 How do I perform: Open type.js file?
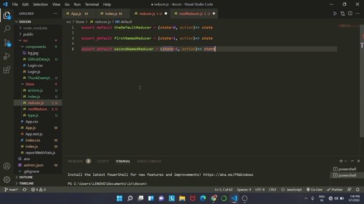tap(33, 116)
